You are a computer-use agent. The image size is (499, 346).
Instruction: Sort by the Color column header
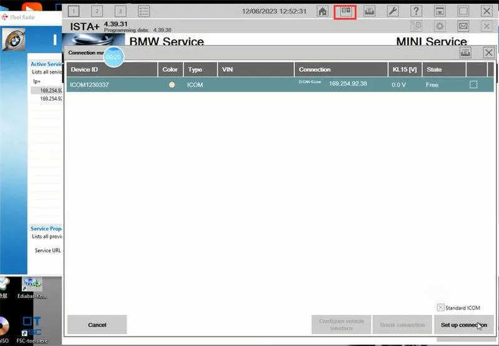(170, 69)
